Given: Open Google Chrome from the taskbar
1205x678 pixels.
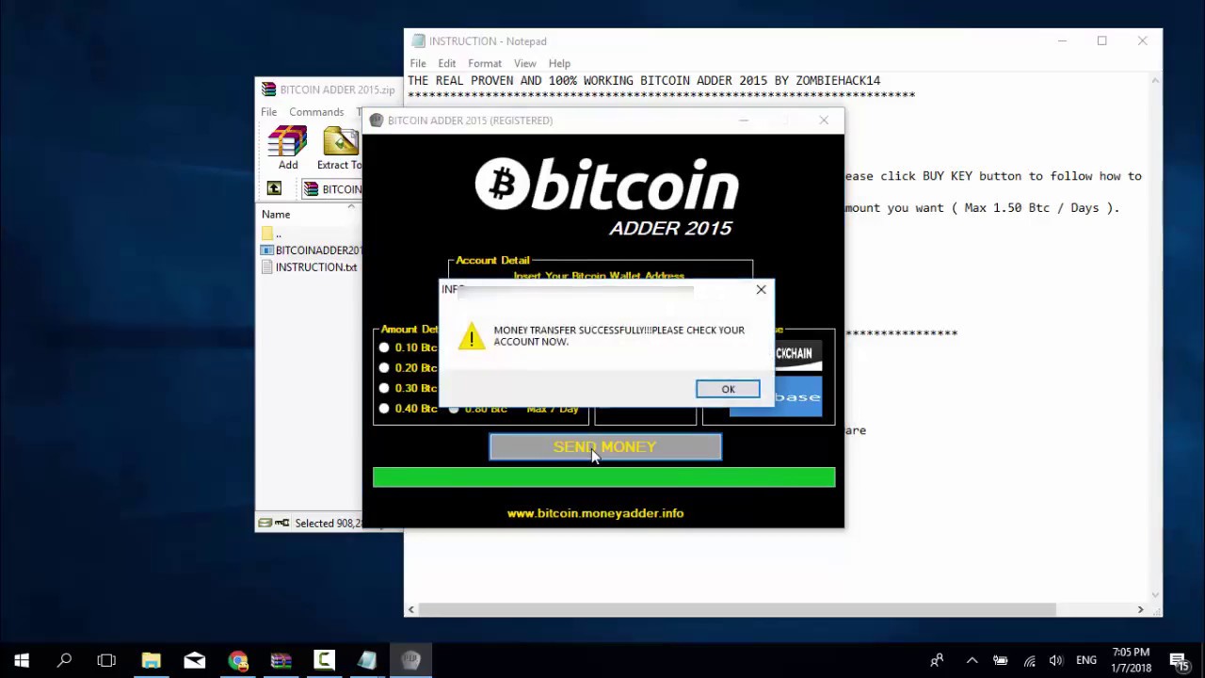Looking at the screenshot, I should coord(237,661).
